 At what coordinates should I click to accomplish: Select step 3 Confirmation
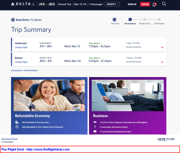[x=159, y=20]
